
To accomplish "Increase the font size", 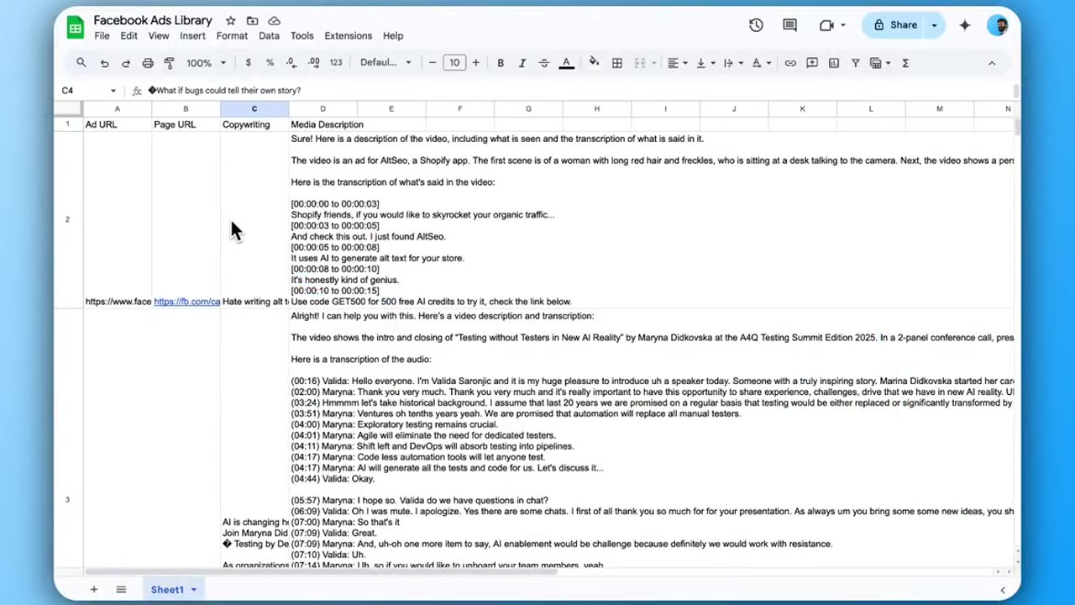I will tap(475, 63).
